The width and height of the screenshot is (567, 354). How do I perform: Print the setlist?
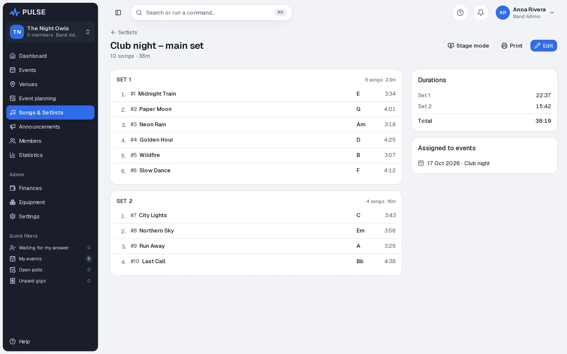point(512,46)
